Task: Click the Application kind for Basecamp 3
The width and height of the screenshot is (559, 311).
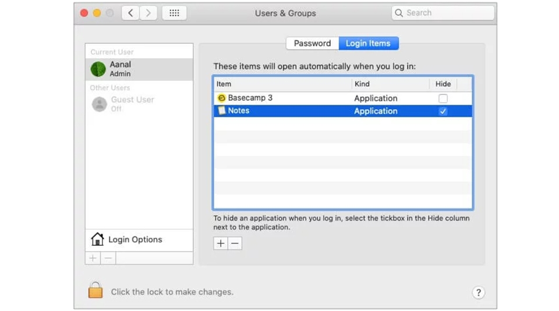Action: [376, 98]
